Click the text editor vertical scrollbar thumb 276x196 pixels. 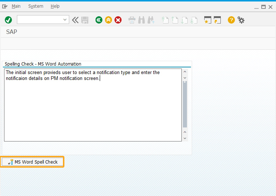[x=185, y=104]
